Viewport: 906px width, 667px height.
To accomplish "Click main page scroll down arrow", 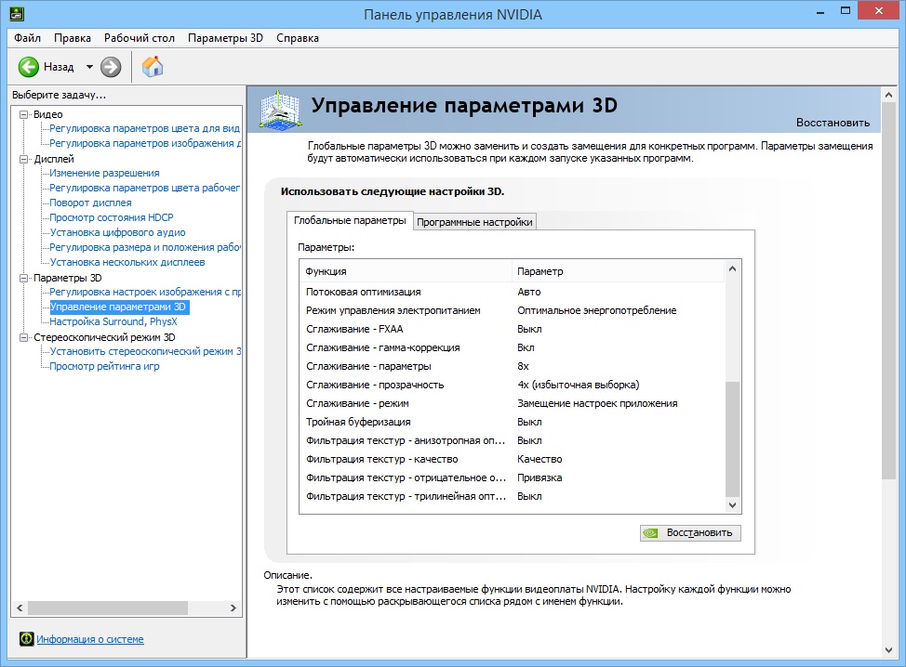I will [888, 650].
